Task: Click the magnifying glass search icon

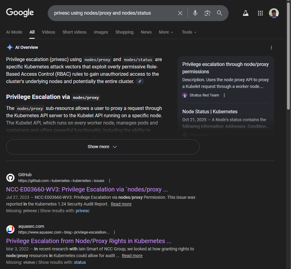Action: click(219, 13)
